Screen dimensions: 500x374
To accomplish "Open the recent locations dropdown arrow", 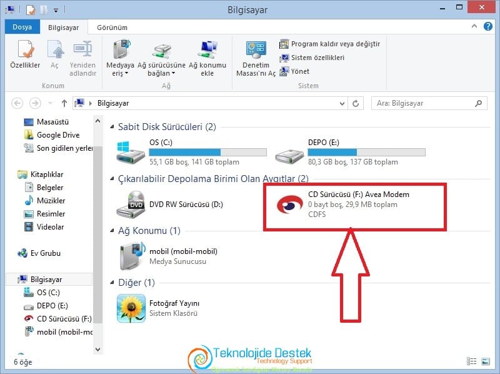I will tap(50, 103).
